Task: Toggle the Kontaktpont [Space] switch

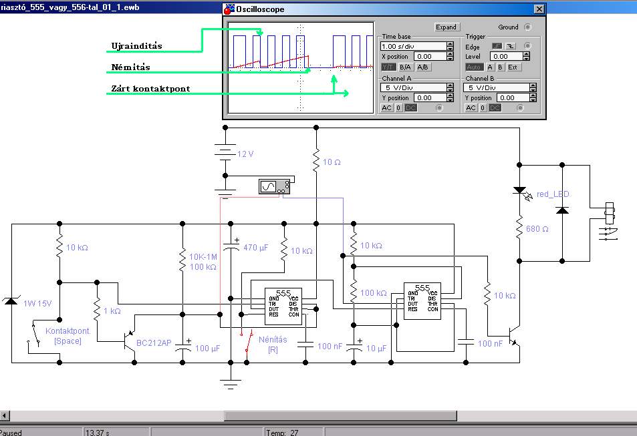Action: (x=34, y=335)
